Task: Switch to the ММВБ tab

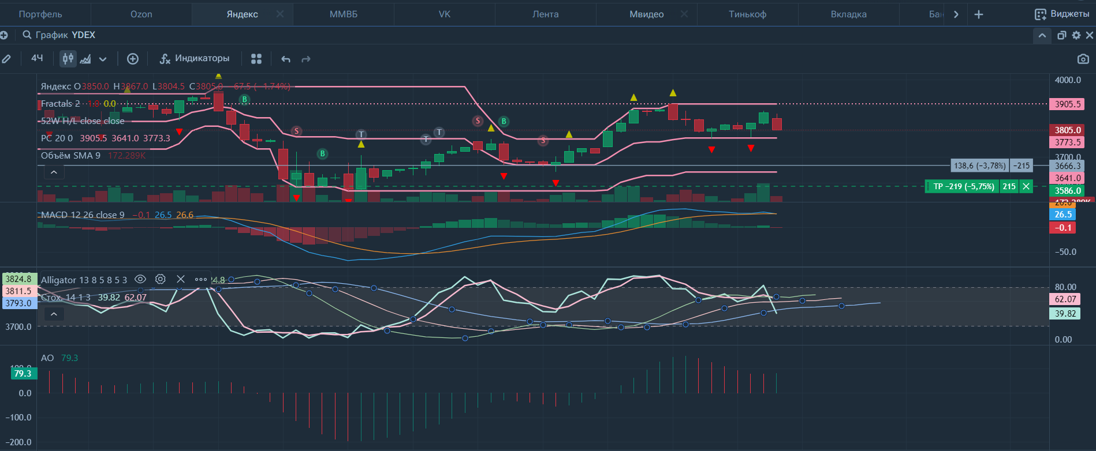Action: pos(344,14)
